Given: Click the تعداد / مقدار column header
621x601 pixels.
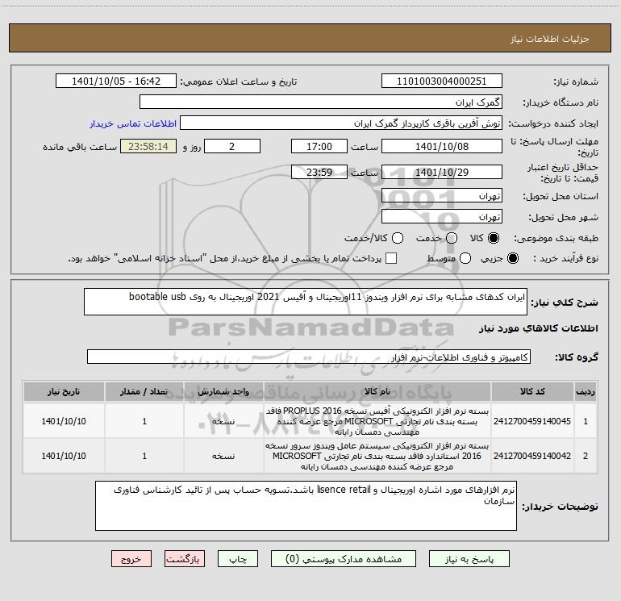Looking at the screenshot, I should 144,392.
